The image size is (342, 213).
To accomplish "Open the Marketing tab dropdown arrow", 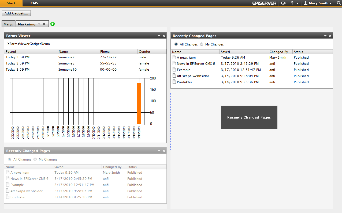I will [x=39, y=24].
